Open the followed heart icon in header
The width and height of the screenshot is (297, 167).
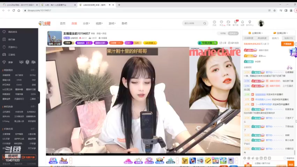point(221,23)
